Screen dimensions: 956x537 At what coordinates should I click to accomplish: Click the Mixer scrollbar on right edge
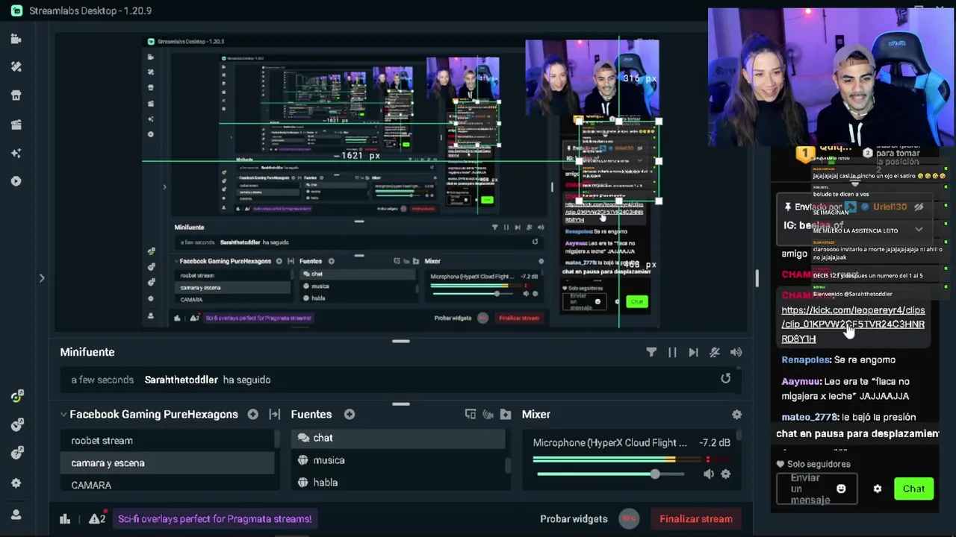coord(740,435)
